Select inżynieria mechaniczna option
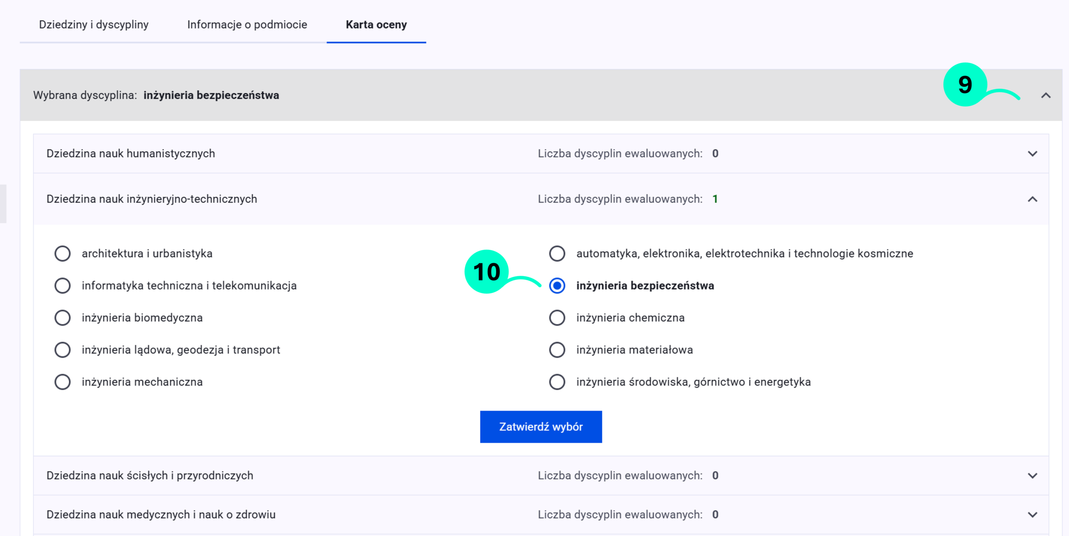 click(x=63, y=382)
